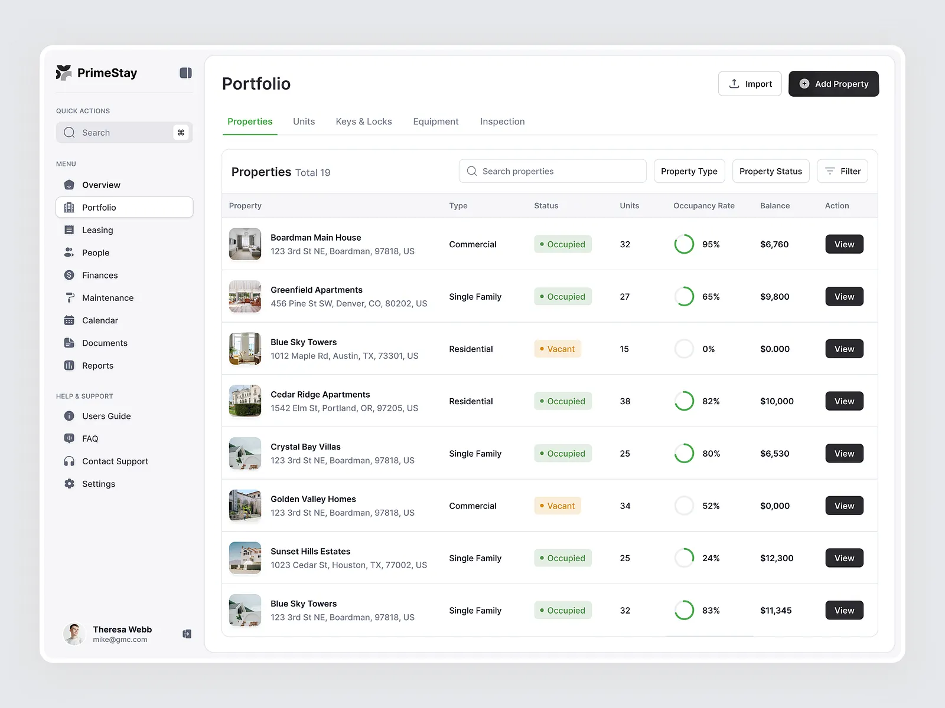This screenshot has width=945, height=708.
Task: Select the Maintenance paint roller icon
Action: [69, 297]
